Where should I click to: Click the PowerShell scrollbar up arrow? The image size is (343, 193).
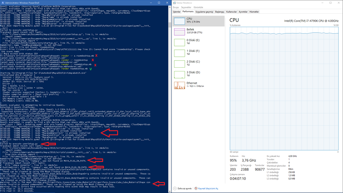tap(170, 7)
